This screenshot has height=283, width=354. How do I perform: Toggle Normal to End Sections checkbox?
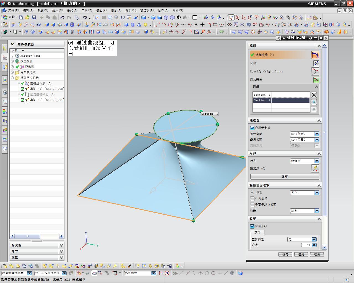tap(252, 205)
